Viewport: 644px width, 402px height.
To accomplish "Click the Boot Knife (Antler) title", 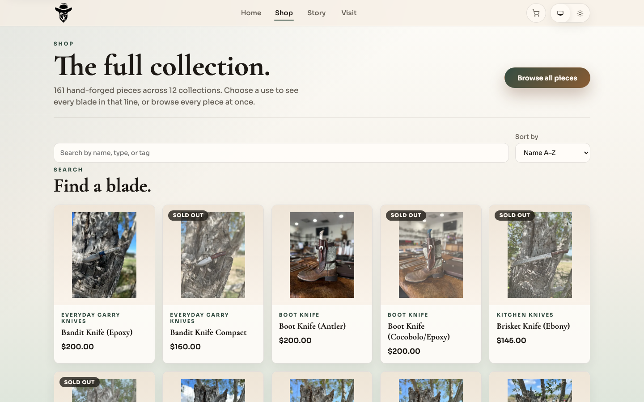I will click(x=312, y=326).
